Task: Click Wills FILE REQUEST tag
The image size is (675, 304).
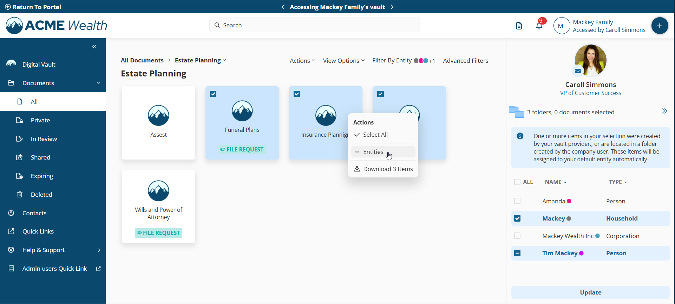Action: coord(158,233)
